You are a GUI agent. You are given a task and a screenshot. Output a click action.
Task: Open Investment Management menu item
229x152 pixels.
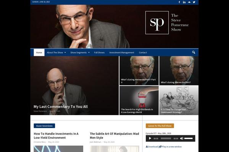pos(122,52)
